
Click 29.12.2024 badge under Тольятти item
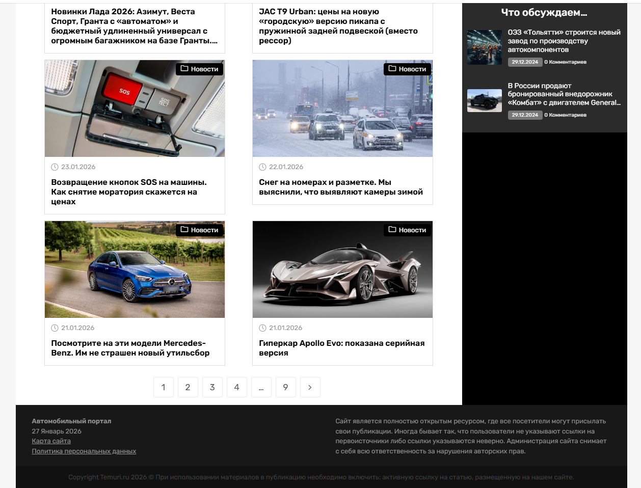525,62
